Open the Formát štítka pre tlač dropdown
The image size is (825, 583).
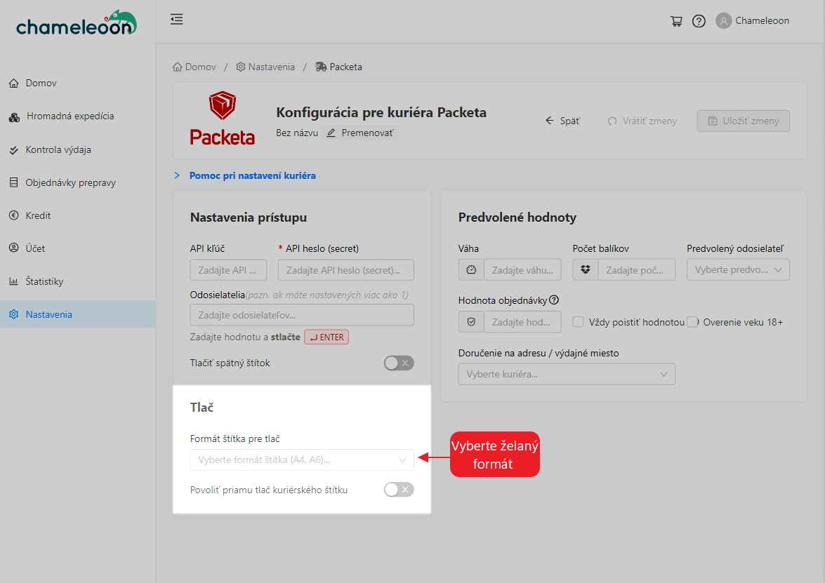302,460
